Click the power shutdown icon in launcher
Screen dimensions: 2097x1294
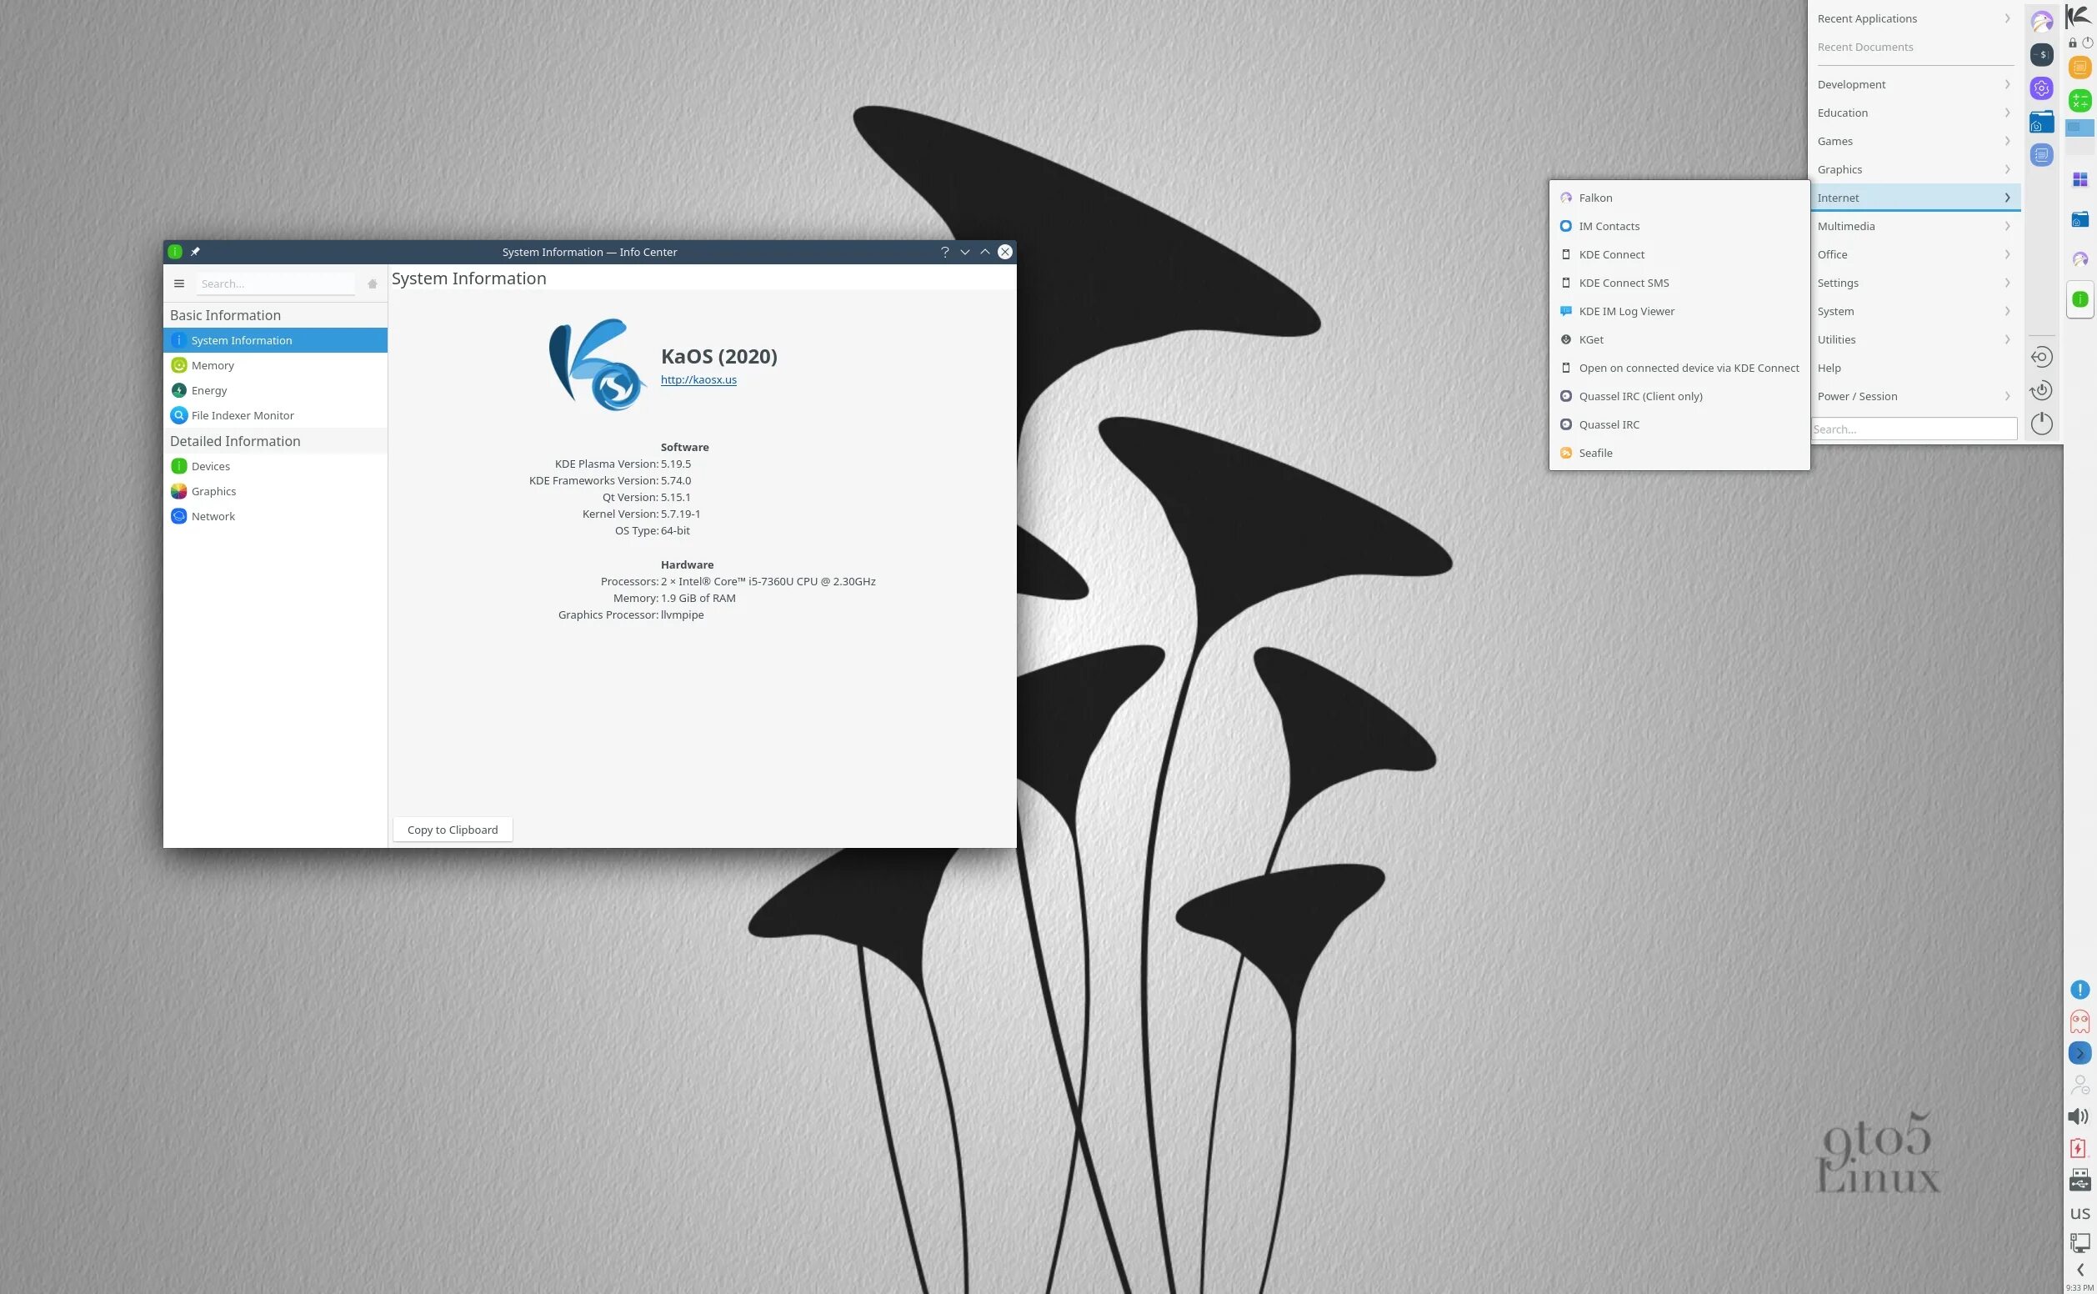(x=2041, y=424)
